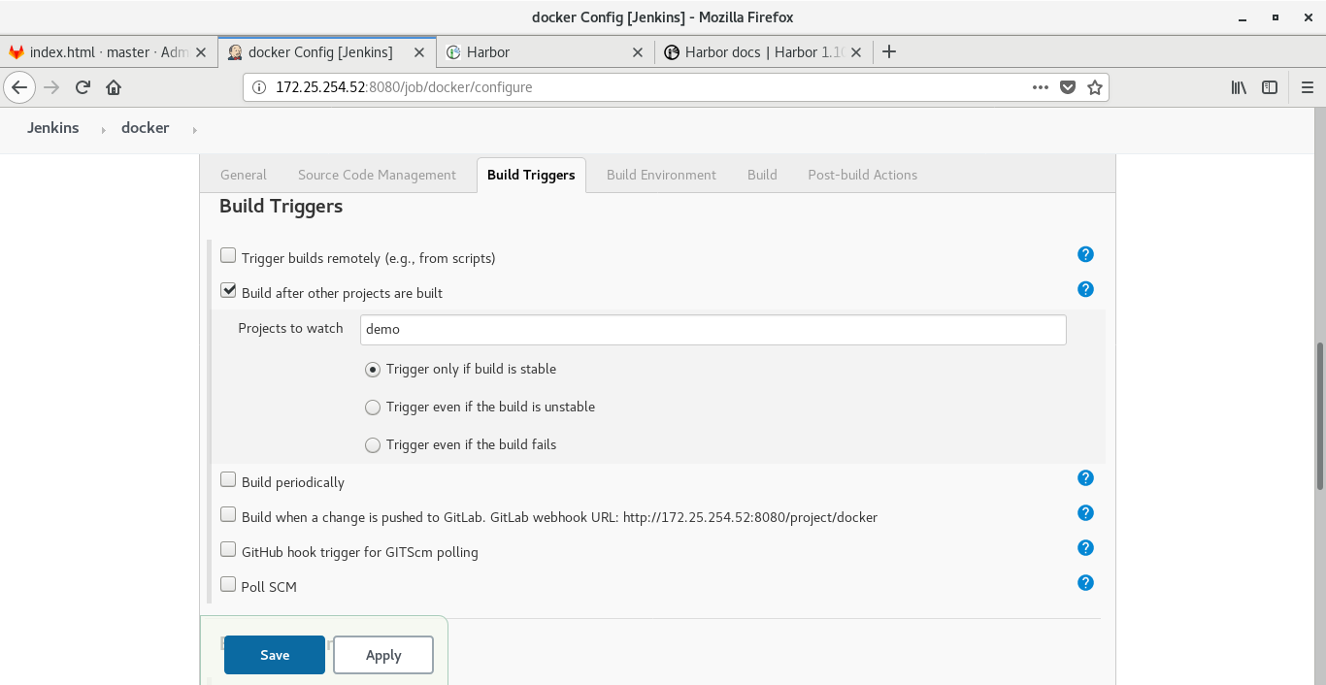Click help icon for Trigger builds remotely
The height and width of the screenshot is (685, 1326).
(1085, 254)
